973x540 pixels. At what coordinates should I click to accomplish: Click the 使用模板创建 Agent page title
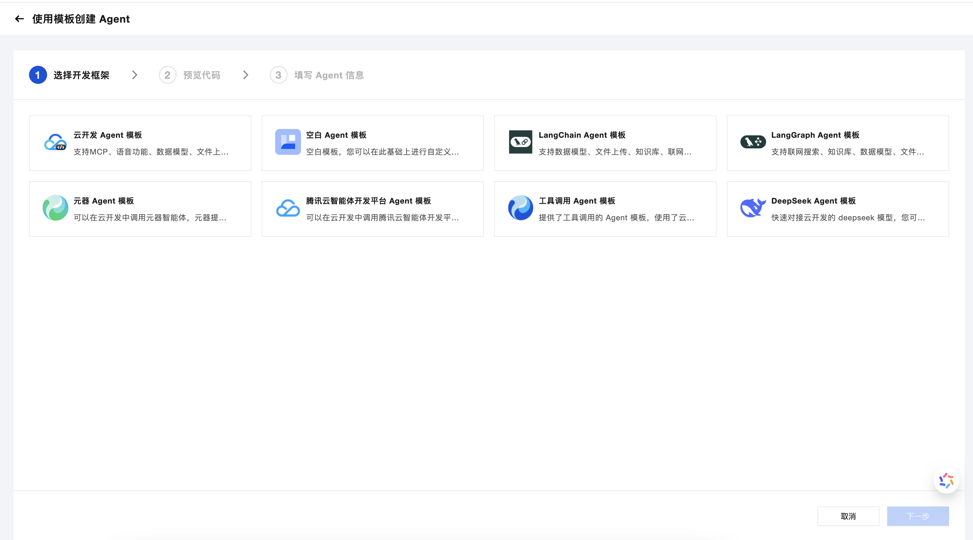click(x=81, y=19)
